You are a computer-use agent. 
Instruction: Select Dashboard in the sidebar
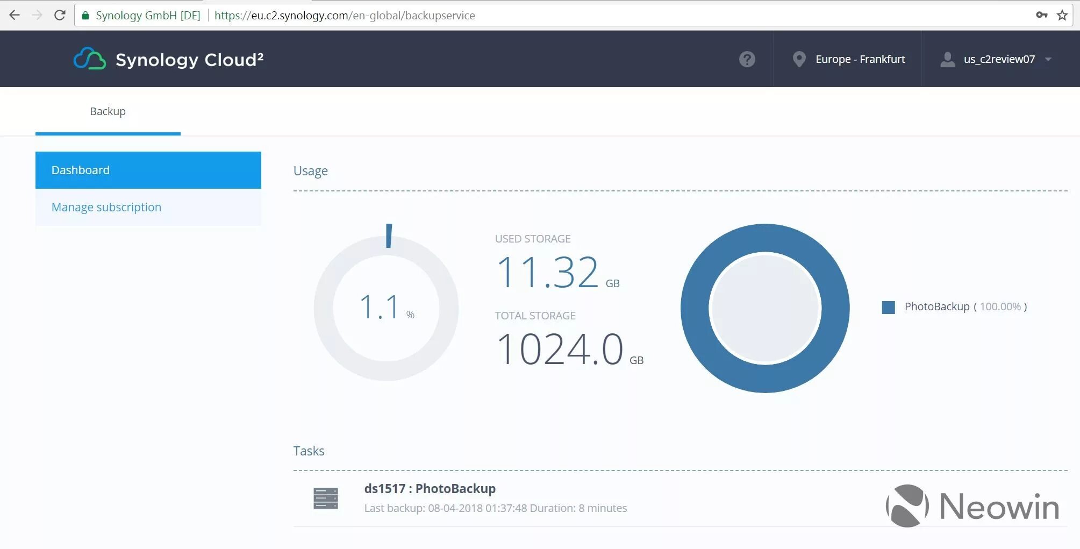[148, 170]
